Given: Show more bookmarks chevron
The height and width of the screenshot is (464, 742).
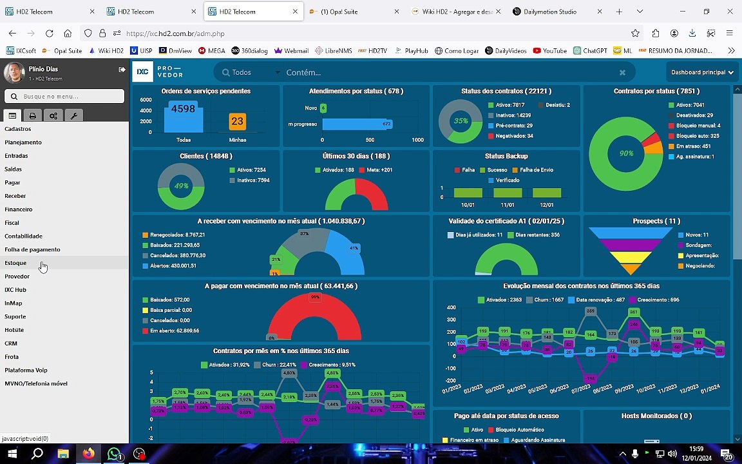Looking at the screenshot, I should pos(731,51).
